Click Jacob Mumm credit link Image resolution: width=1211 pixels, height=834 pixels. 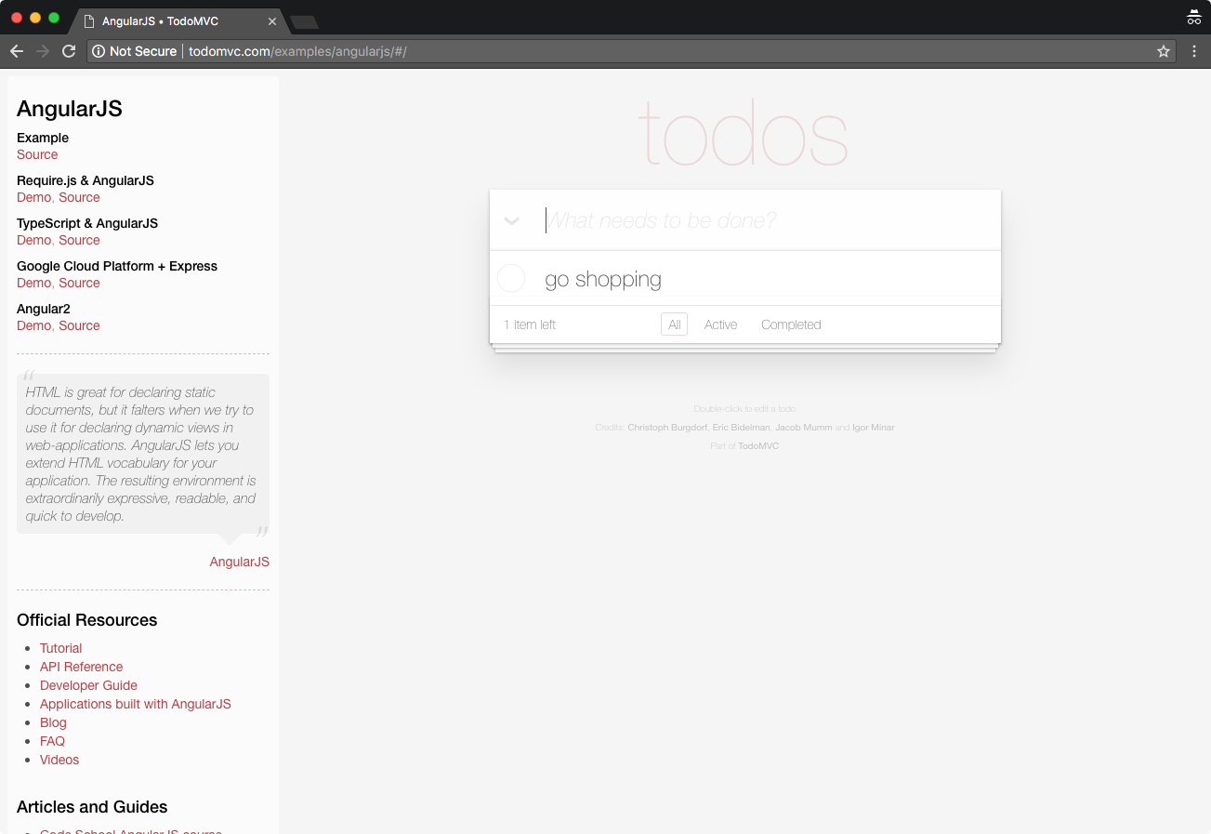(804, 428)
